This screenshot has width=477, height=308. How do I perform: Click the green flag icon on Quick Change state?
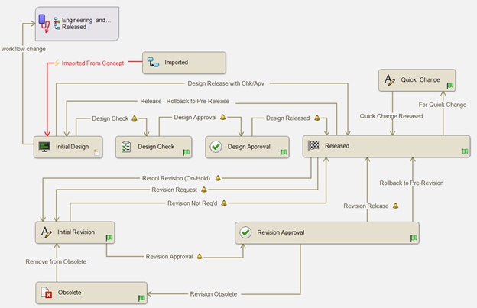coord(450,86)
